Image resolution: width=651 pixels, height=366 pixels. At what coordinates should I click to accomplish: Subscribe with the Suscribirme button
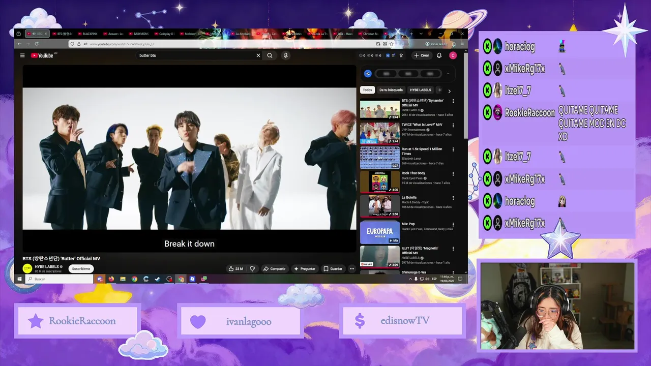point(81,269)
